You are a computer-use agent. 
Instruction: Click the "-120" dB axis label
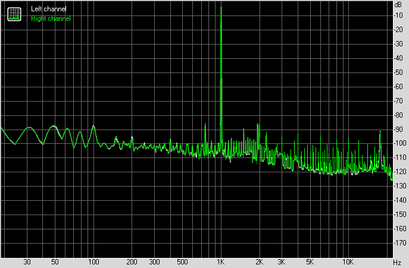pos(400,172)
